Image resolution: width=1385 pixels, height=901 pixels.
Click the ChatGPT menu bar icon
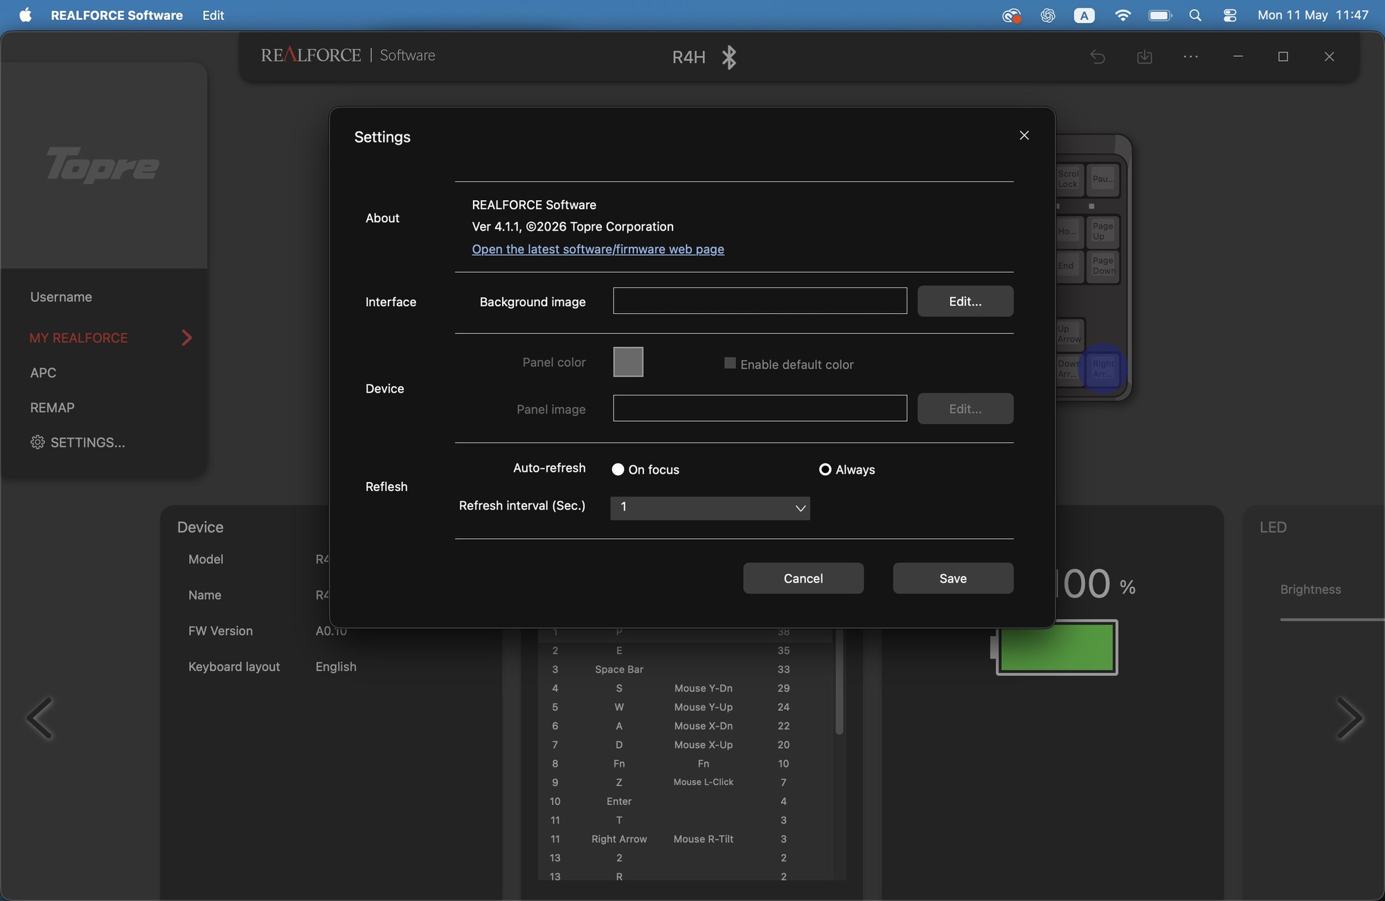pyautogui.click(x=1048, y=15)
